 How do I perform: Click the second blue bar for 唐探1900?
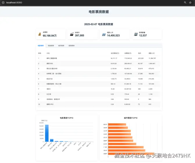(52, 140)
